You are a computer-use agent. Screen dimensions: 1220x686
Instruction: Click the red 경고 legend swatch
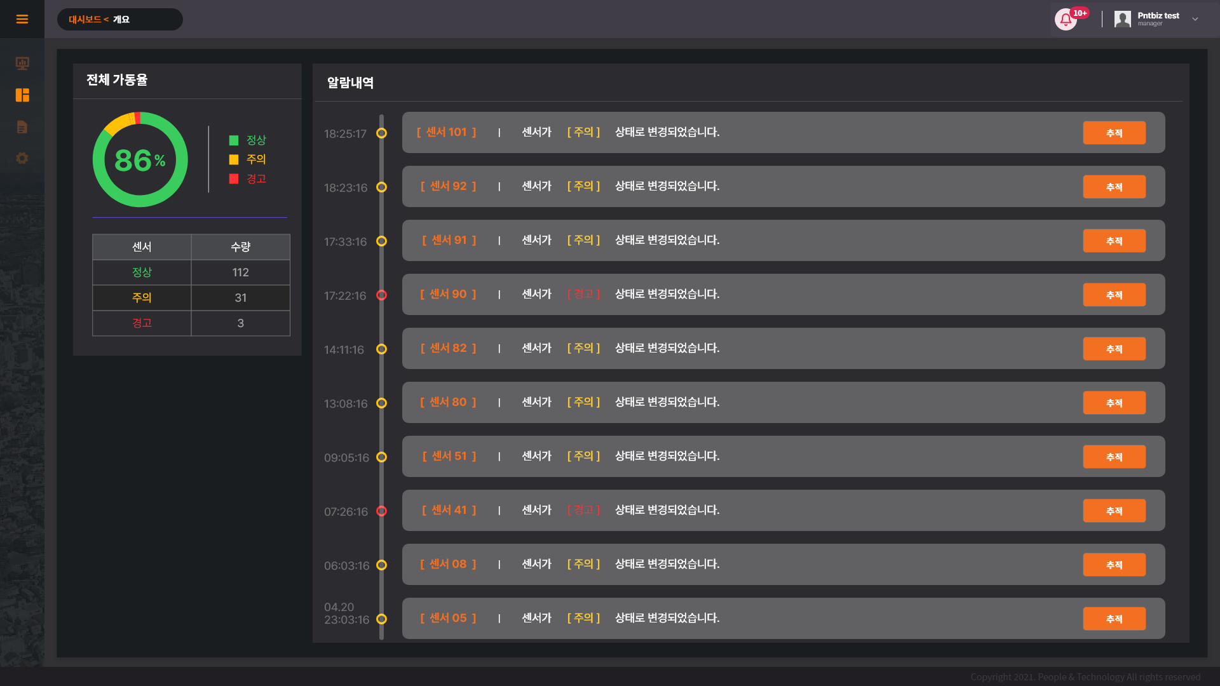click(234, 179)
